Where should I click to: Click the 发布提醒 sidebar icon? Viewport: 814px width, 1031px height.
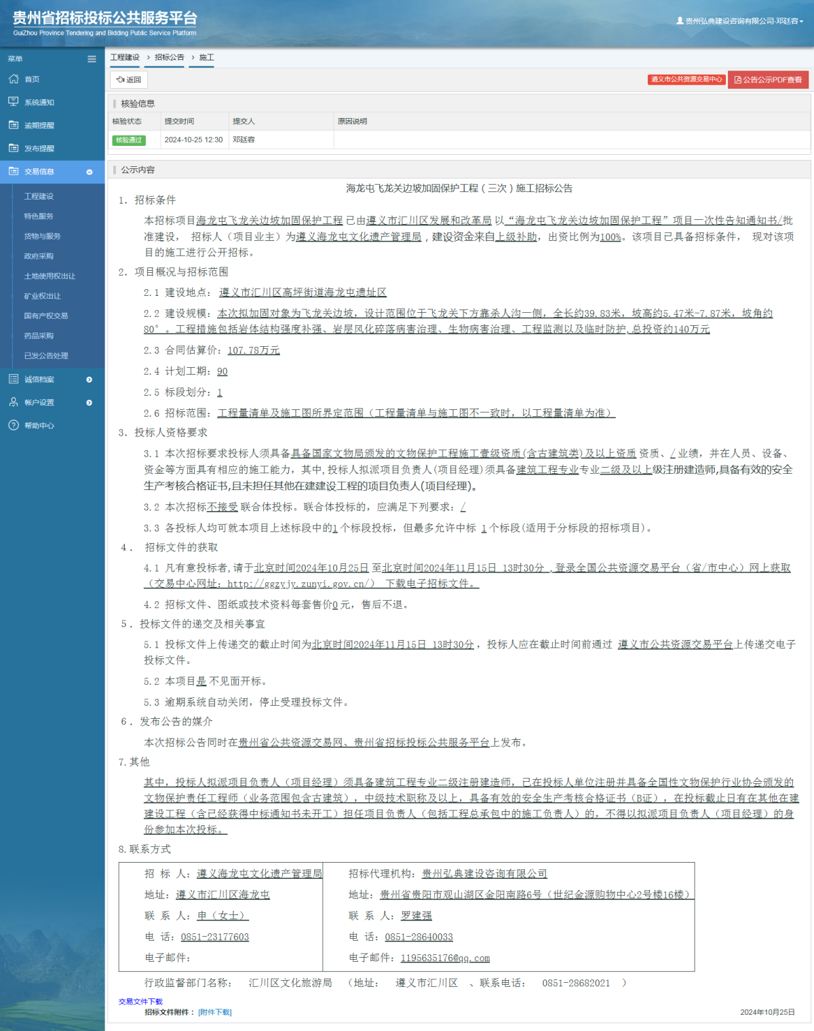[x=14, y=148]
